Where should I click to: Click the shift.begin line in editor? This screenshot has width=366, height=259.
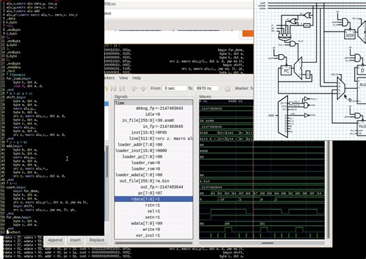coord(16,97)
